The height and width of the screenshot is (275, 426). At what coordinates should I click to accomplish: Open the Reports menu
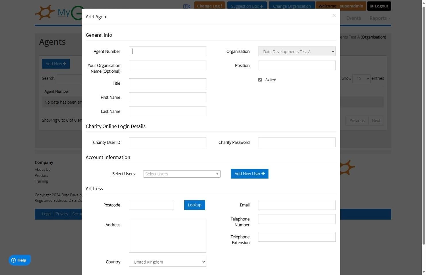379,18
